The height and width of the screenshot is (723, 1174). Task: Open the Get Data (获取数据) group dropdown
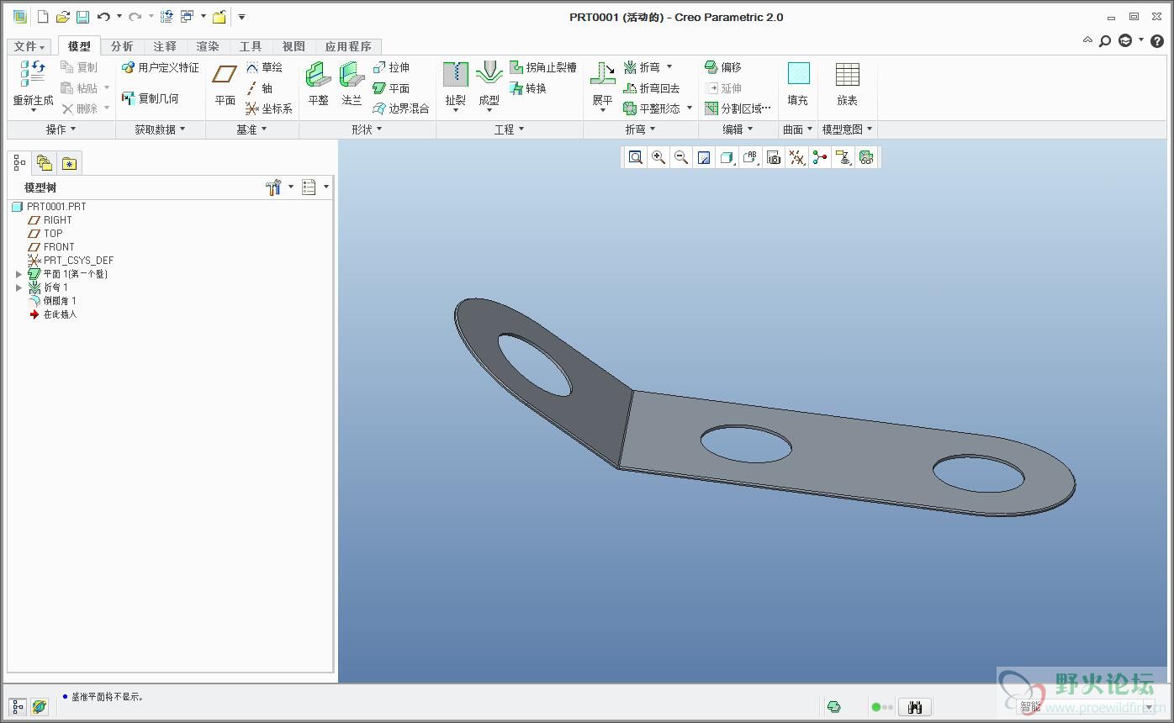coord(160,129)
